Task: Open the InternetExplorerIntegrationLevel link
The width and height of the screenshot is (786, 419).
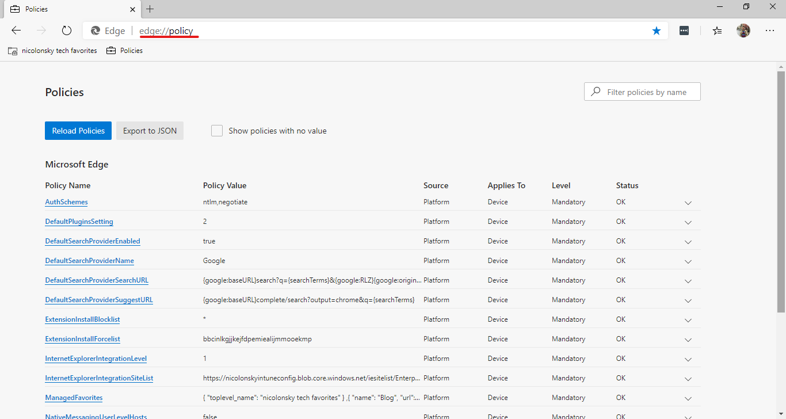Action: [x=96, y=359]
